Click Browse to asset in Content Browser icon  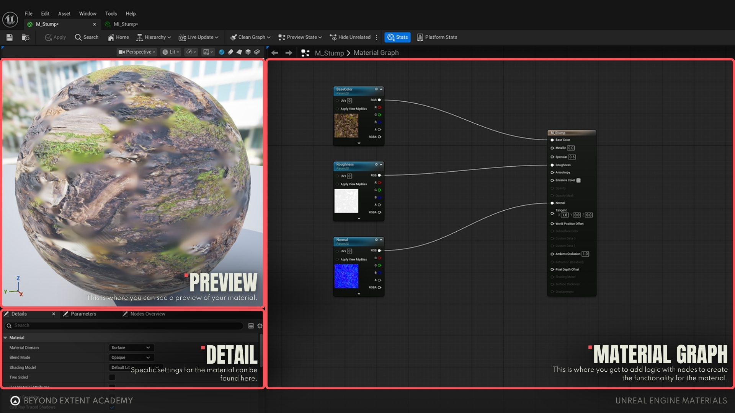(x=26, y=37)
